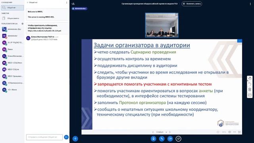This screenshot has width=254, height=143.
Task: Leave audio with the phone button
Action: (162, 139)
